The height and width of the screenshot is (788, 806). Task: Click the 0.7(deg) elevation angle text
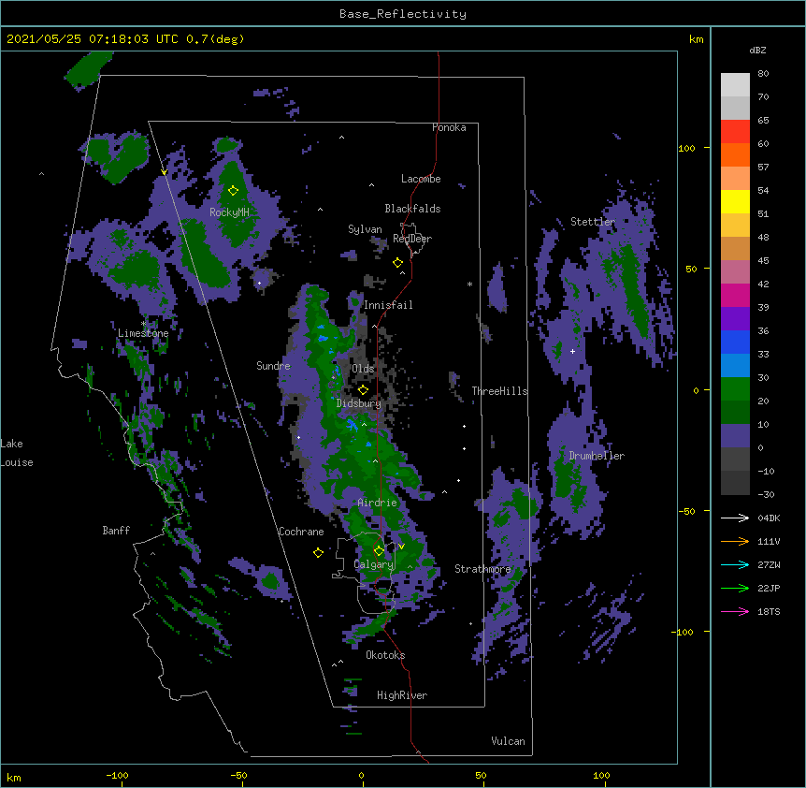(215, 39)
